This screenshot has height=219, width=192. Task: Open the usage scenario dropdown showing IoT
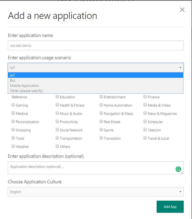96,67
